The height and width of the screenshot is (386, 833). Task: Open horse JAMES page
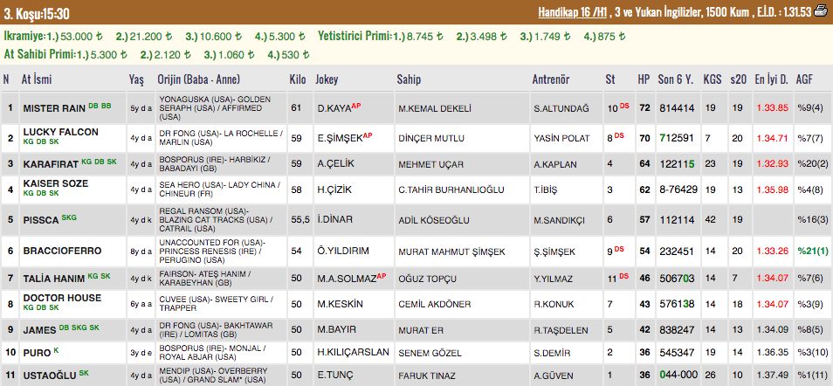pos(39,330)
